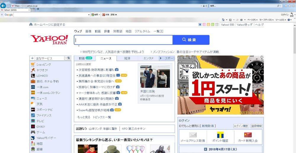Click the magnifier icon in browser search box
The height and width of the screenshot is (153, 296).
[x=278, y=6]
